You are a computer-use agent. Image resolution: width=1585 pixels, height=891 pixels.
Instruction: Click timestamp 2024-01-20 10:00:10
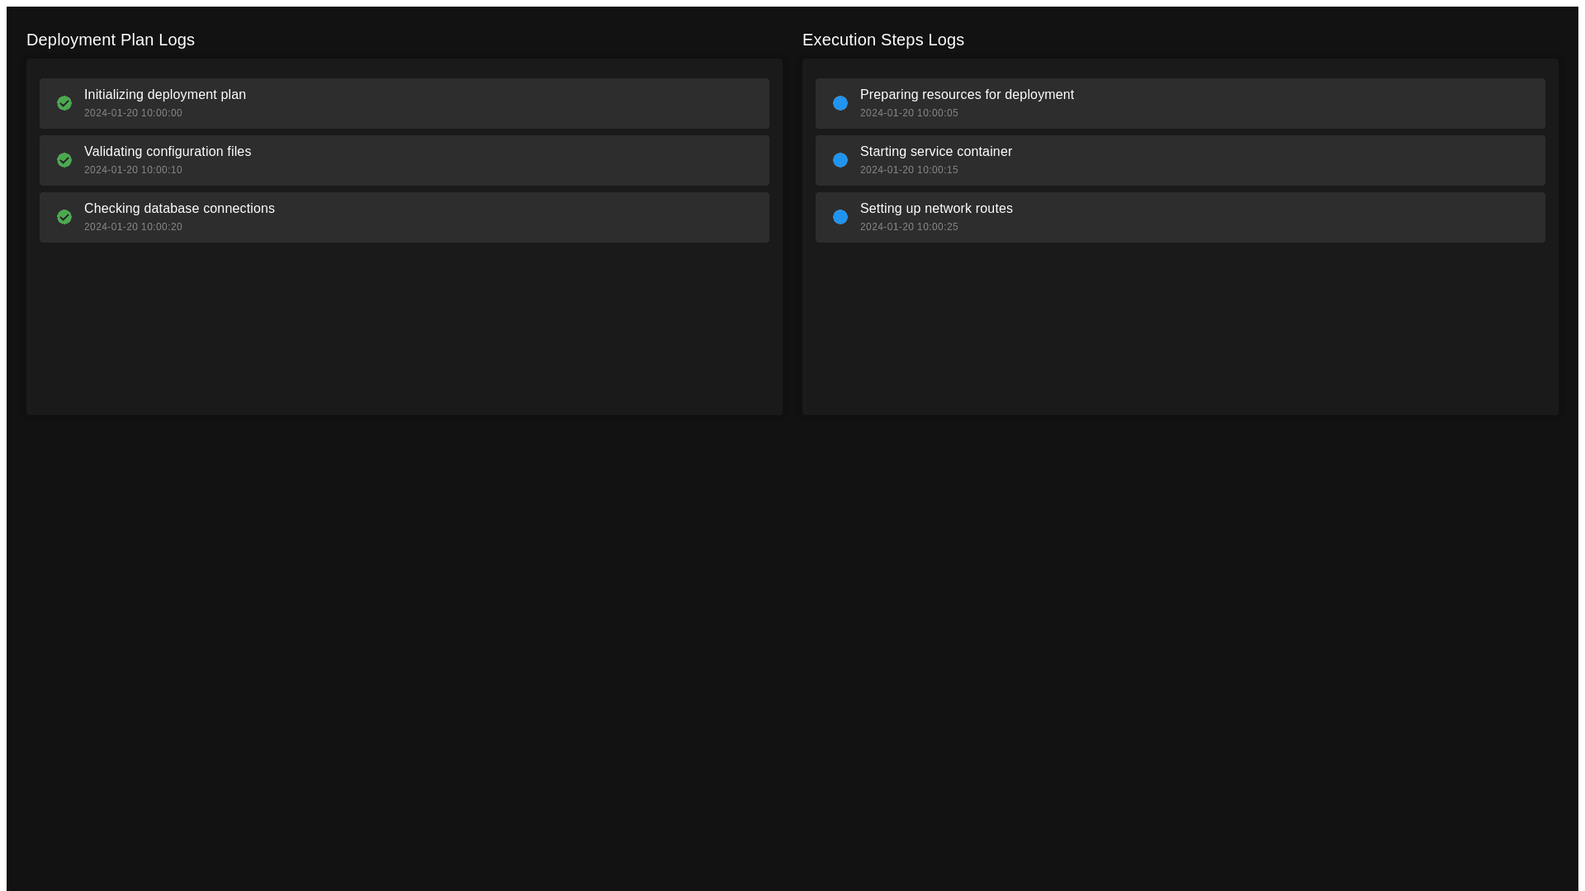(x=133, y=170)
